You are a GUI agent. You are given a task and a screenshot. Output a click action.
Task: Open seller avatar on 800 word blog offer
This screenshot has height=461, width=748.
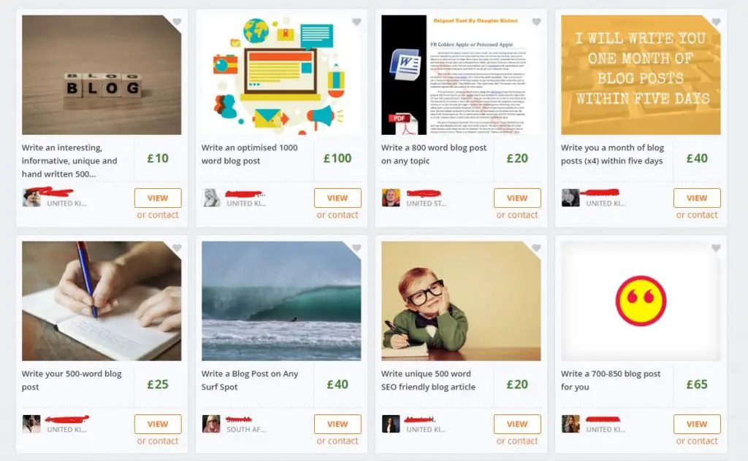pos(391,198)
